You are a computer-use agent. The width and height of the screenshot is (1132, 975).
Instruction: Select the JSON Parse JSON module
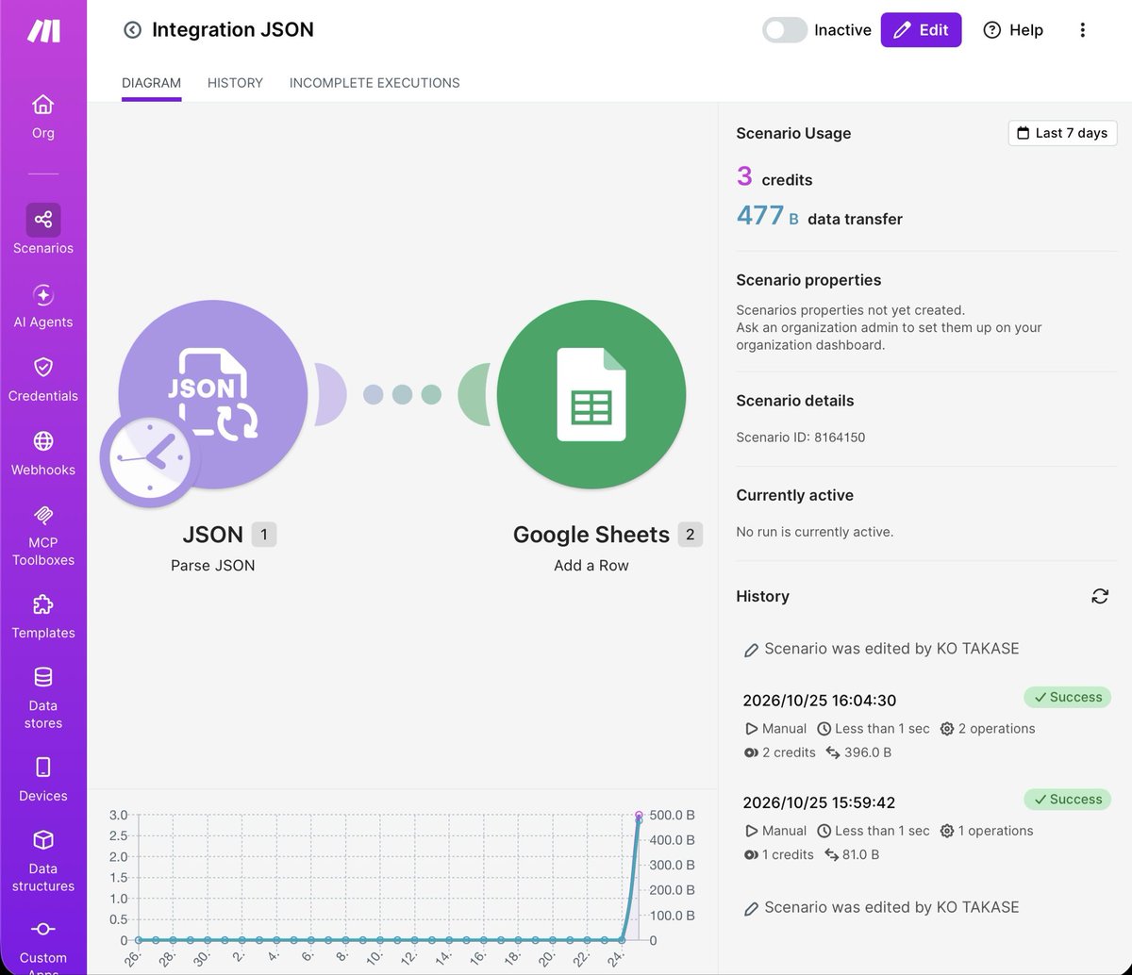click(x=213, y=394)
